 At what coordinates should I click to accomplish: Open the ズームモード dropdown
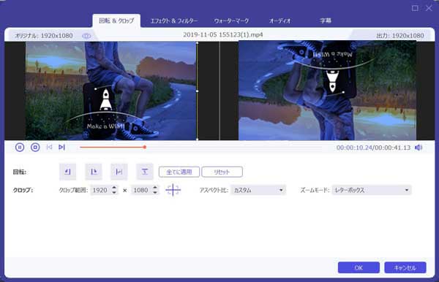372,190
